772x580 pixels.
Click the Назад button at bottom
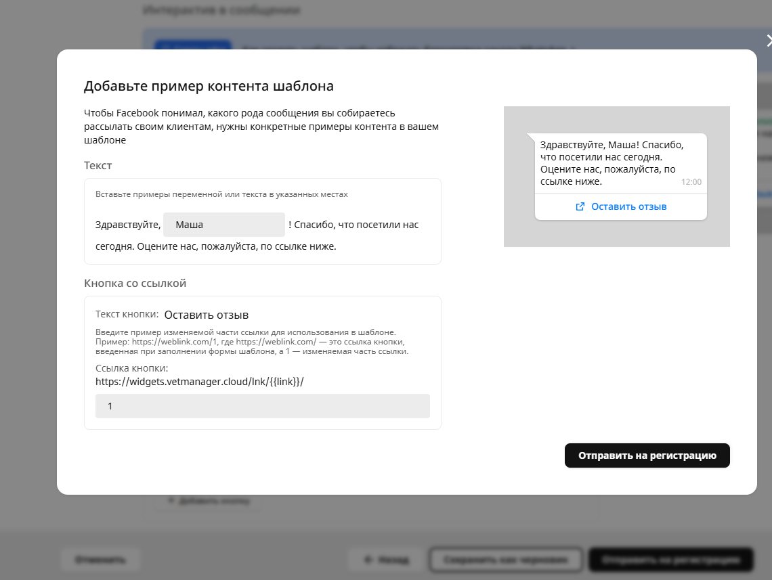(385, 560)
